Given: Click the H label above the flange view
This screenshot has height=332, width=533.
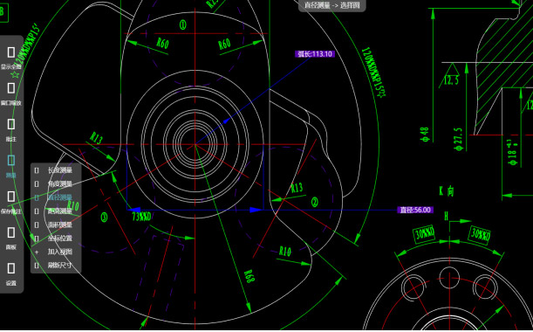Looking at the screenshot, I should pos(447,216).
